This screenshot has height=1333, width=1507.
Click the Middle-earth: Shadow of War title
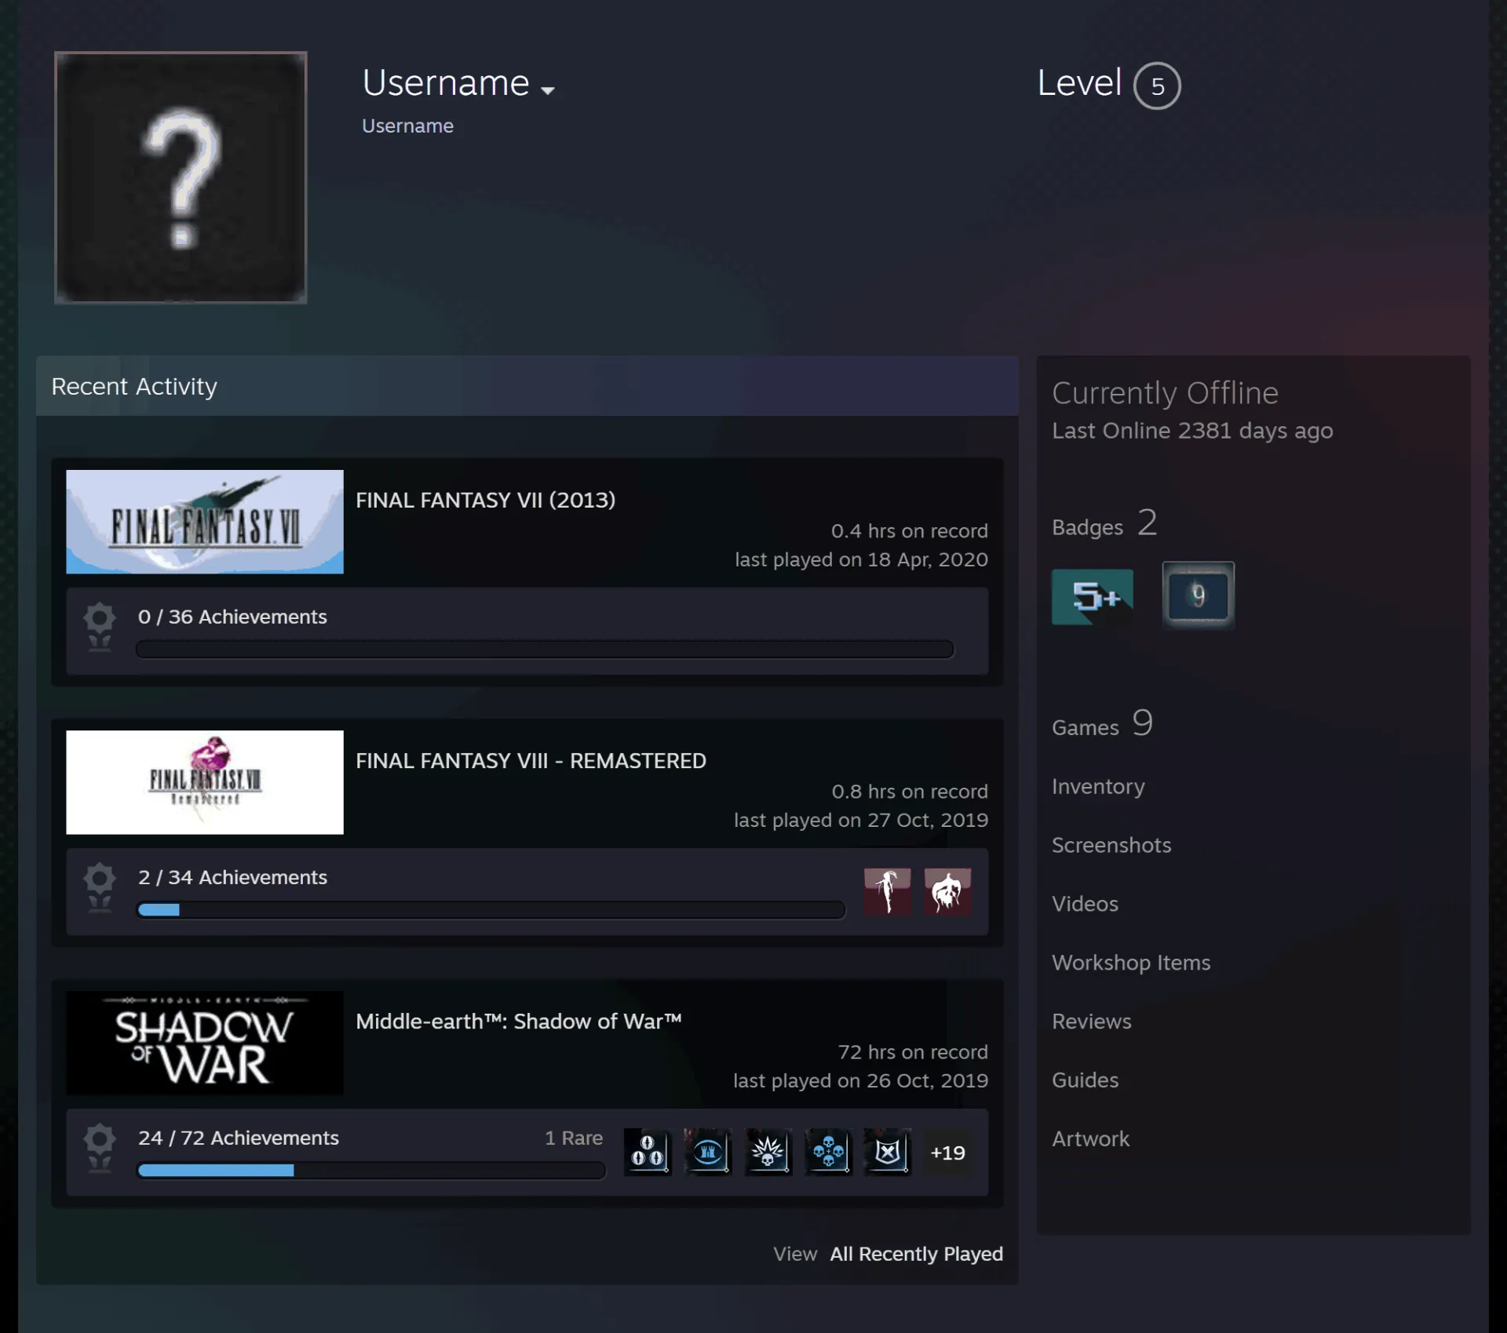[519, 1021]
